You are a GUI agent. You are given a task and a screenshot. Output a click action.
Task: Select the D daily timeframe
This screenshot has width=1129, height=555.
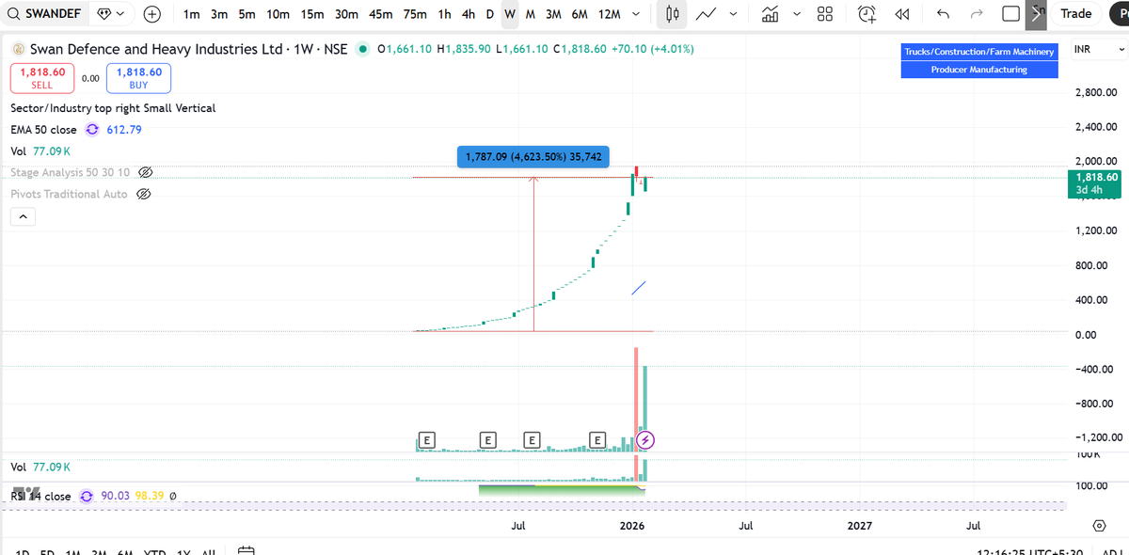pos(489,14)
